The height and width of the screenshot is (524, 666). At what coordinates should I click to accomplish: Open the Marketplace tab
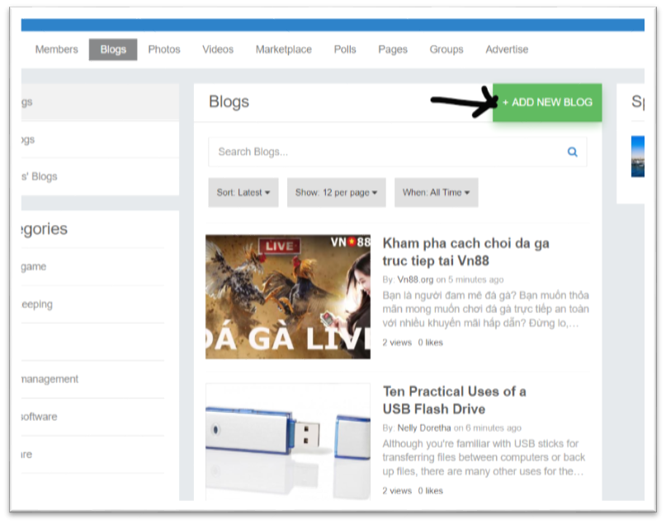click(x=284, y=49)
